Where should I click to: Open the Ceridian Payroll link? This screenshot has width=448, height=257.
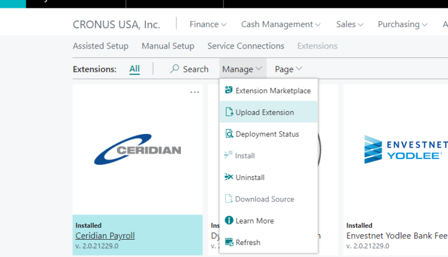pos(105,235)
